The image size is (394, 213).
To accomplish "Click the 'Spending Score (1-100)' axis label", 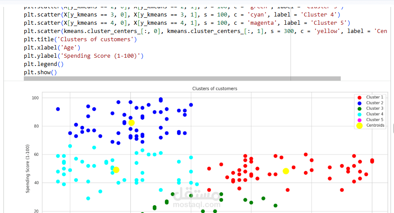I will 27,169.
